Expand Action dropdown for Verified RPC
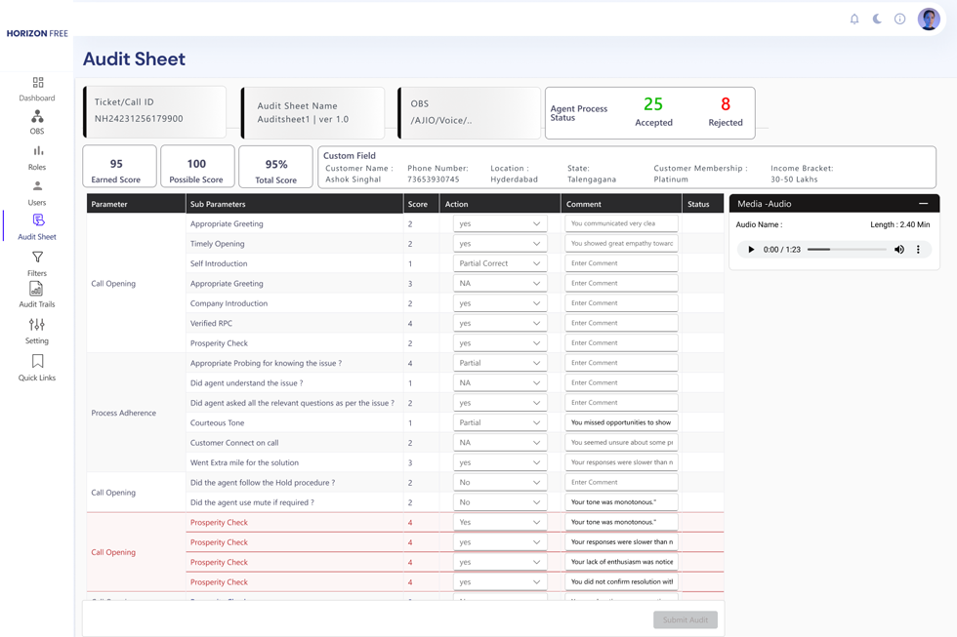Viewport: 957px width, 637px height. [500, 323]
